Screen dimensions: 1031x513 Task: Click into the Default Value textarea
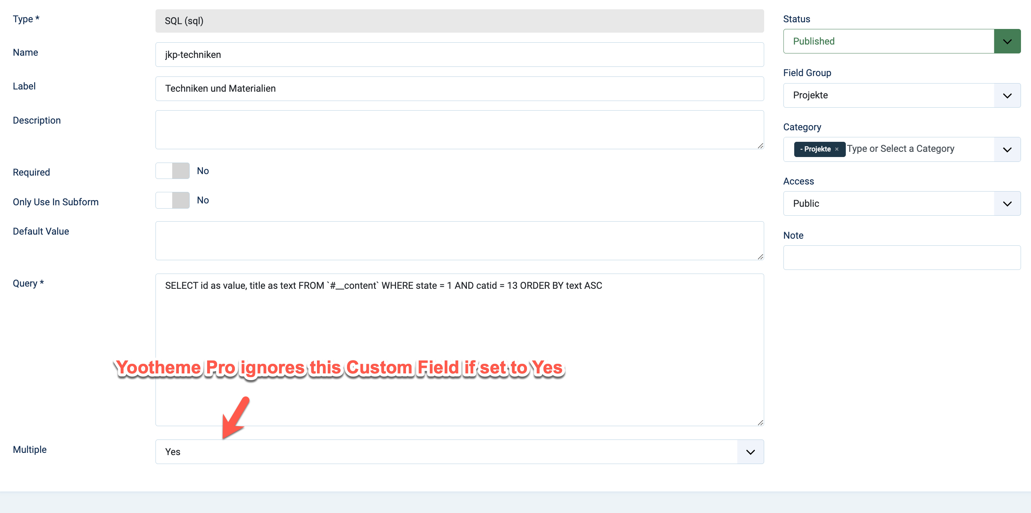459,241
